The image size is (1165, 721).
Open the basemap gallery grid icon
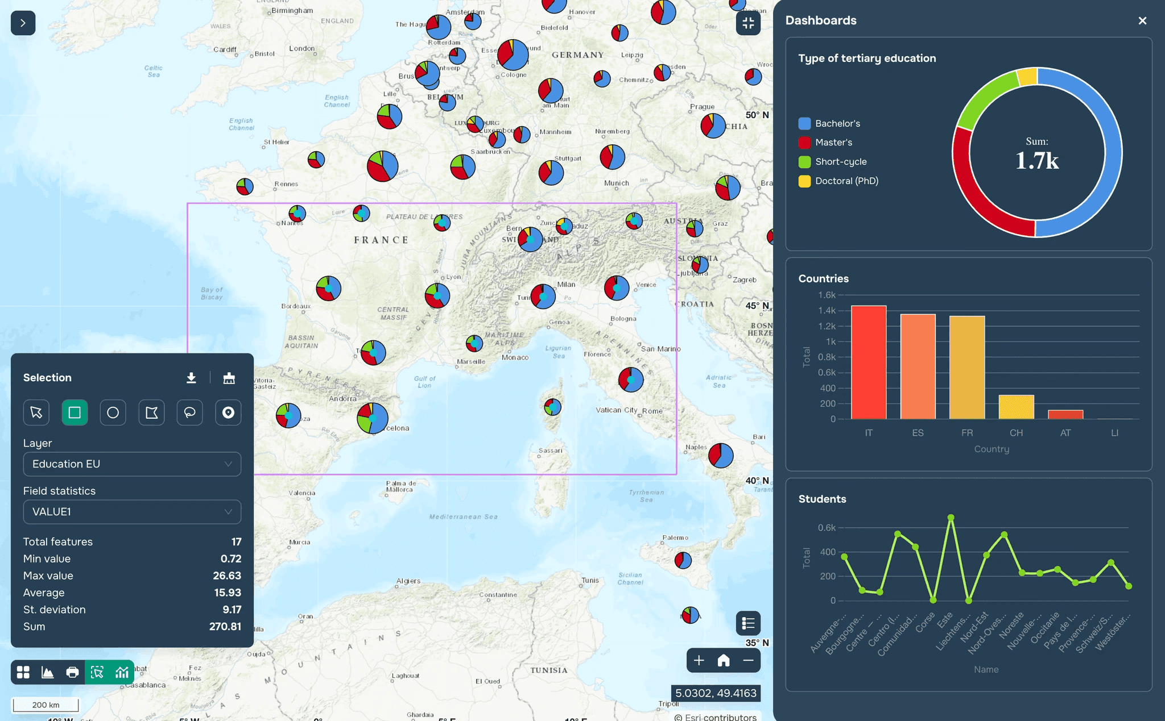tap(23, 673)
